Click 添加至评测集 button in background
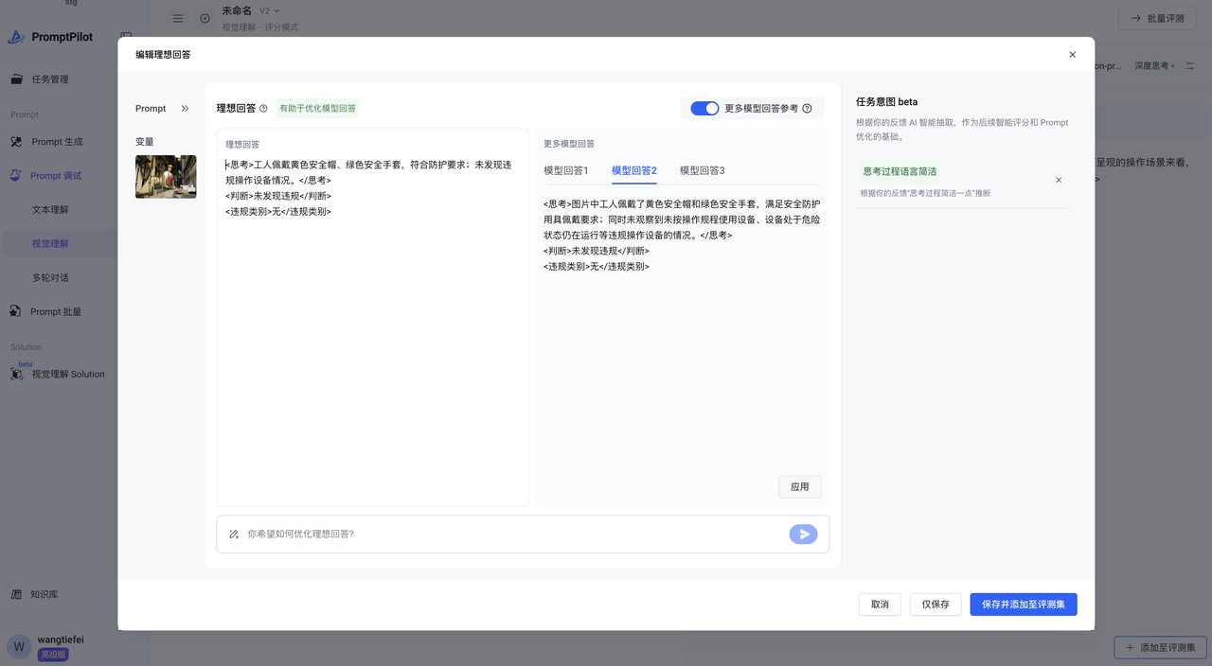1212x666 pixels. [x=1161, y=648]
